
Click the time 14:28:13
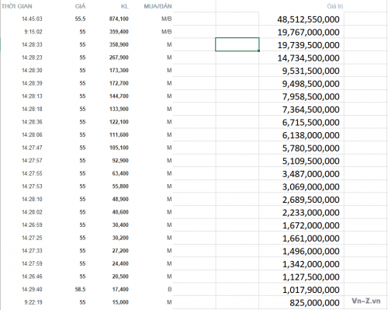point(32,96)
